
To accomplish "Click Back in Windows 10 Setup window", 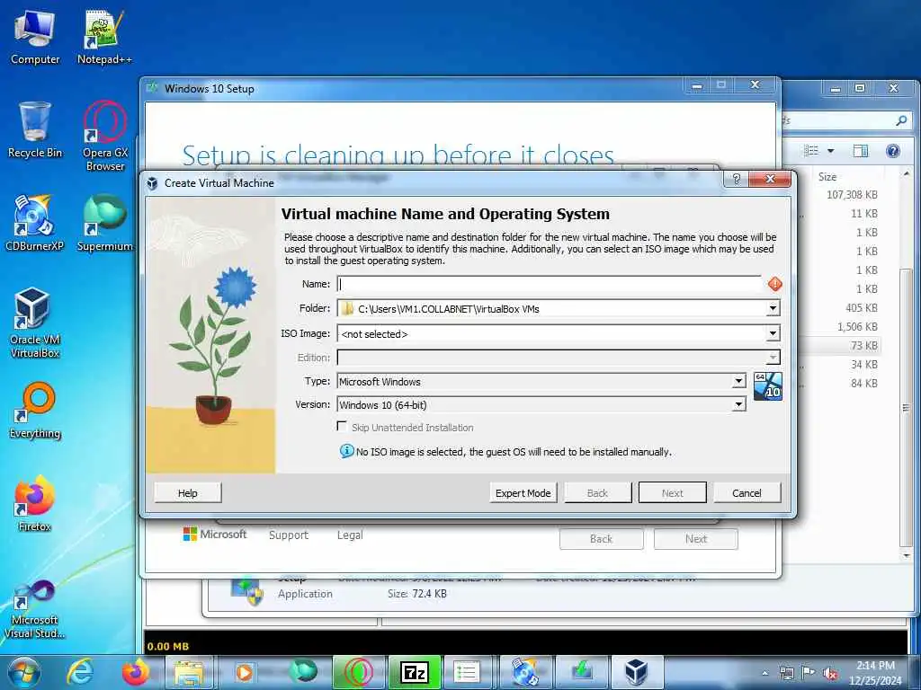I will [x=602, y=539].
